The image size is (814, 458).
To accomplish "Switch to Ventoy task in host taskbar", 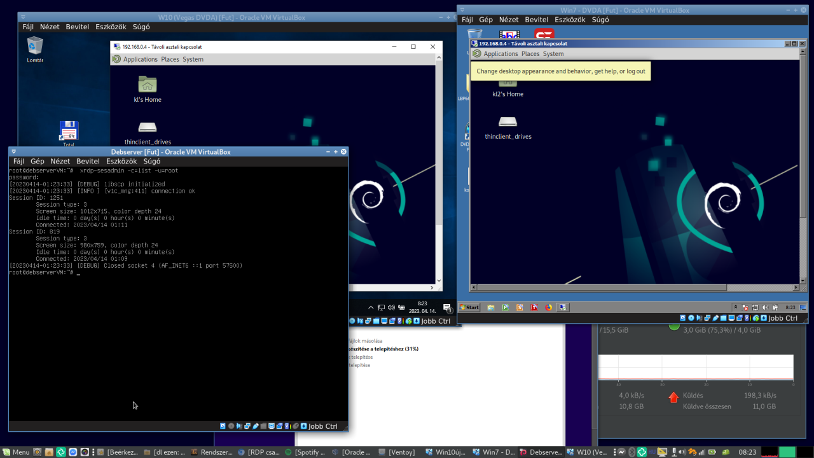I will point(397,452).
